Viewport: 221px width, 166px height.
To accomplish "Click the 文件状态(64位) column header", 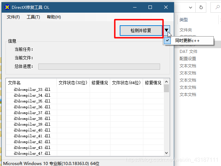I will click(127, 83).
